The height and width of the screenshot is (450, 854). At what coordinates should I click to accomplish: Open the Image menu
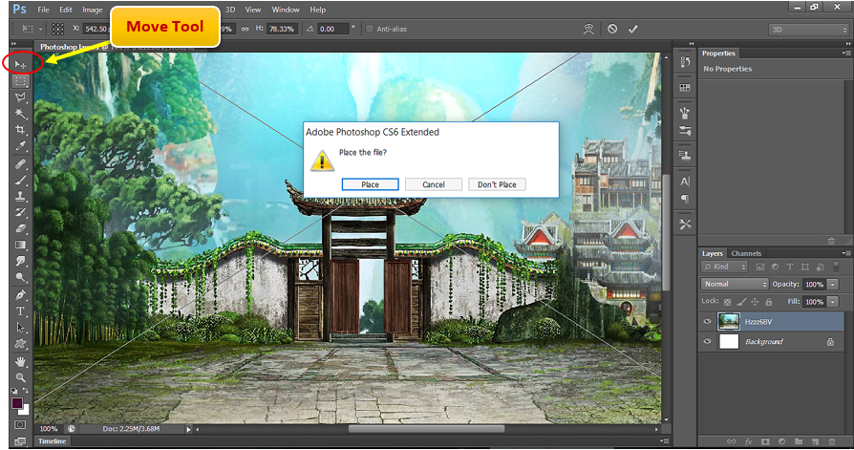(92, 10)
